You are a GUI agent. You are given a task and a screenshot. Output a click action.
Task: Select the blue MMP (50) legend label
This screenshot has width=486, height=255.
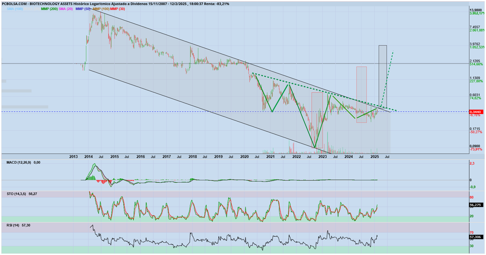tap(83, 9)
